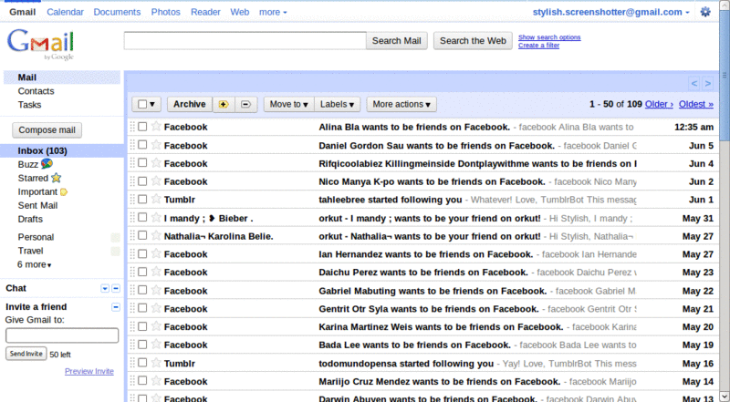Star the Rifqicoolabiez Killingmeinside email
The image size is (730, 402).
[156, 163]
